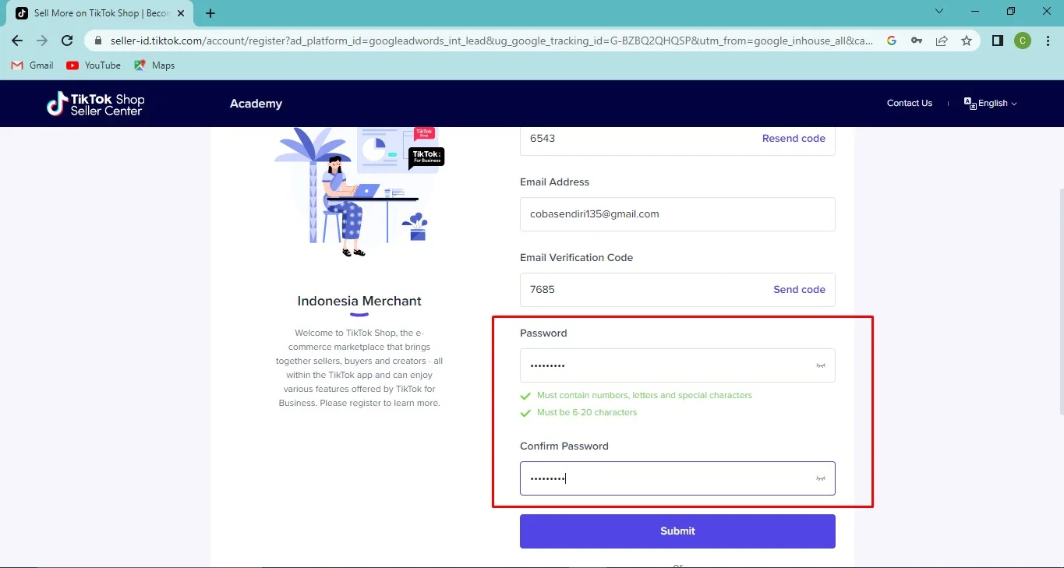Image resolution: width=1064 pixels, height=568 pixels.
Task: Click the Confirm Password input field
Action: [x=677, y=478]
